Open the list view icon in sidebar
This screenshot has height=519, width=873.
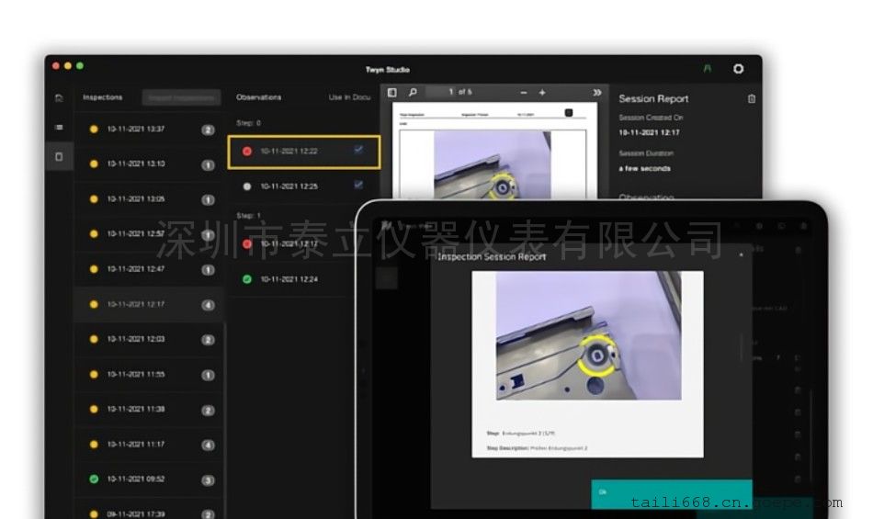59,128
